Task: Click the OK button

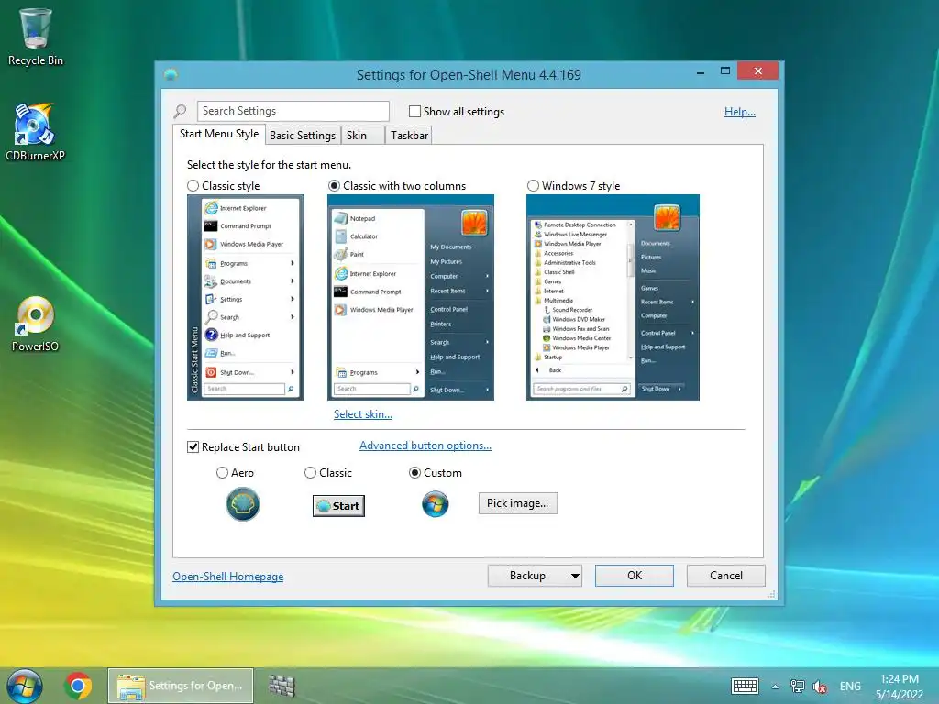Action: pos(635,576)
